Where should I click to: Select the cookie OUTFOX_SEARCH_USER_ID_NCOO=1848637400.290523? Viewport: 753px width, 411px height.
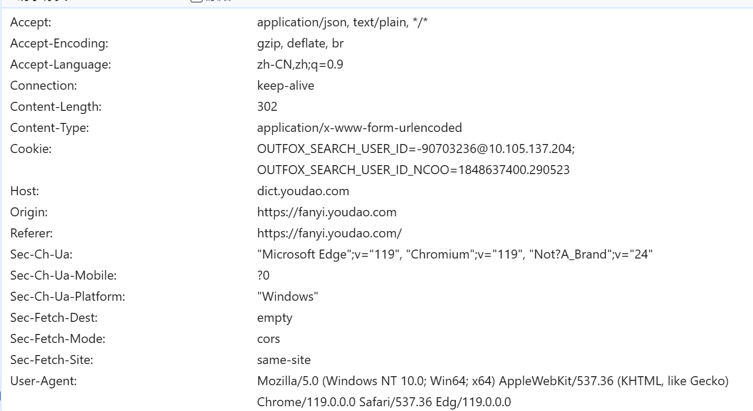click(413, 170)
